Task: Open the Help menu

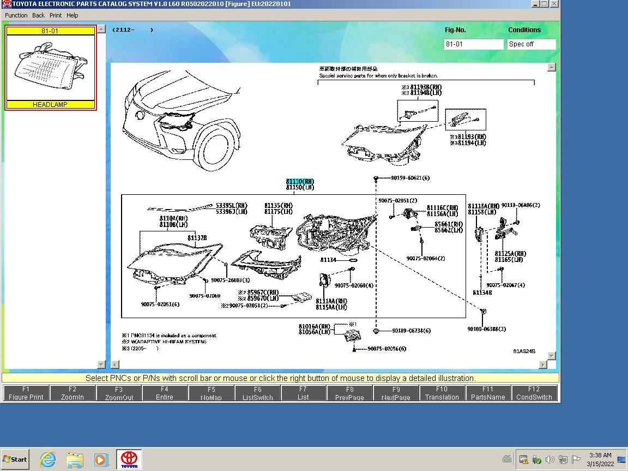Action: tap(72, 15)
